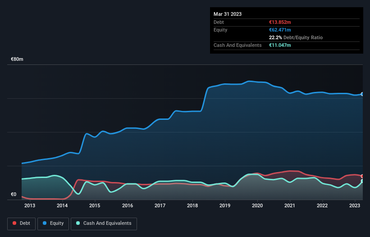Select the 2018 x-axis label

point(192,205)
